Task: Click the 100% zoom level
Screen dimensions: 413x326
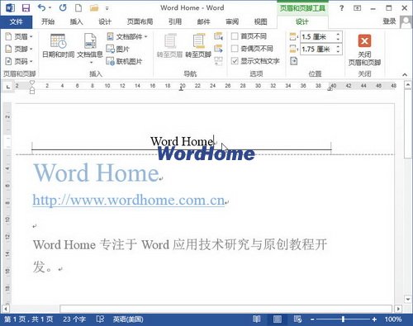Action: [393, 319]
